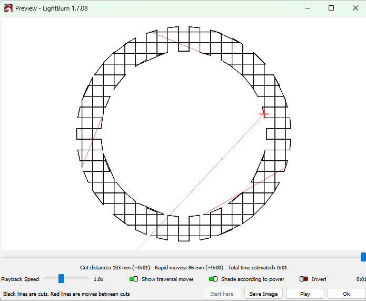Screen dimensions: 366x301
Task: Click the Play button
Action: 305,294
